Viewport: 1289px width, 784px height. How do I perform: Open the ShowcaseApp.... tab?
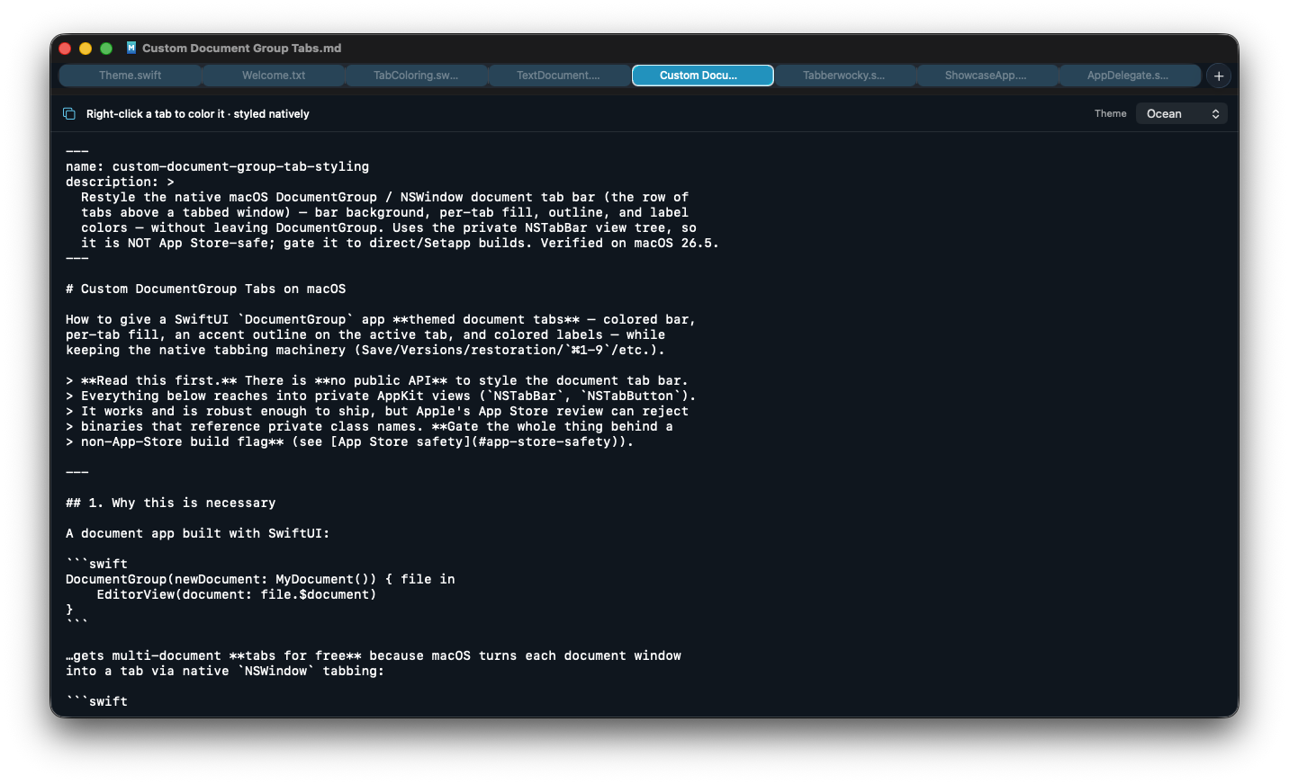click(986, 76)
